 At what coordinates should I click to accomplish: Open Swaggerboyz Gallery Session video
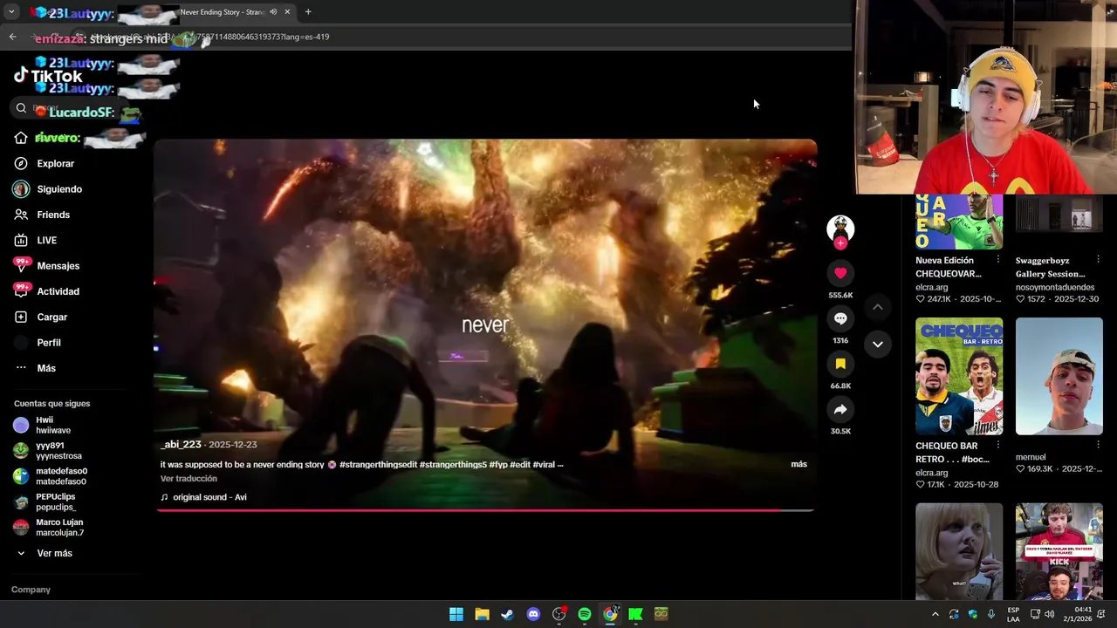pyautogui.click(x=1059, y=213)
